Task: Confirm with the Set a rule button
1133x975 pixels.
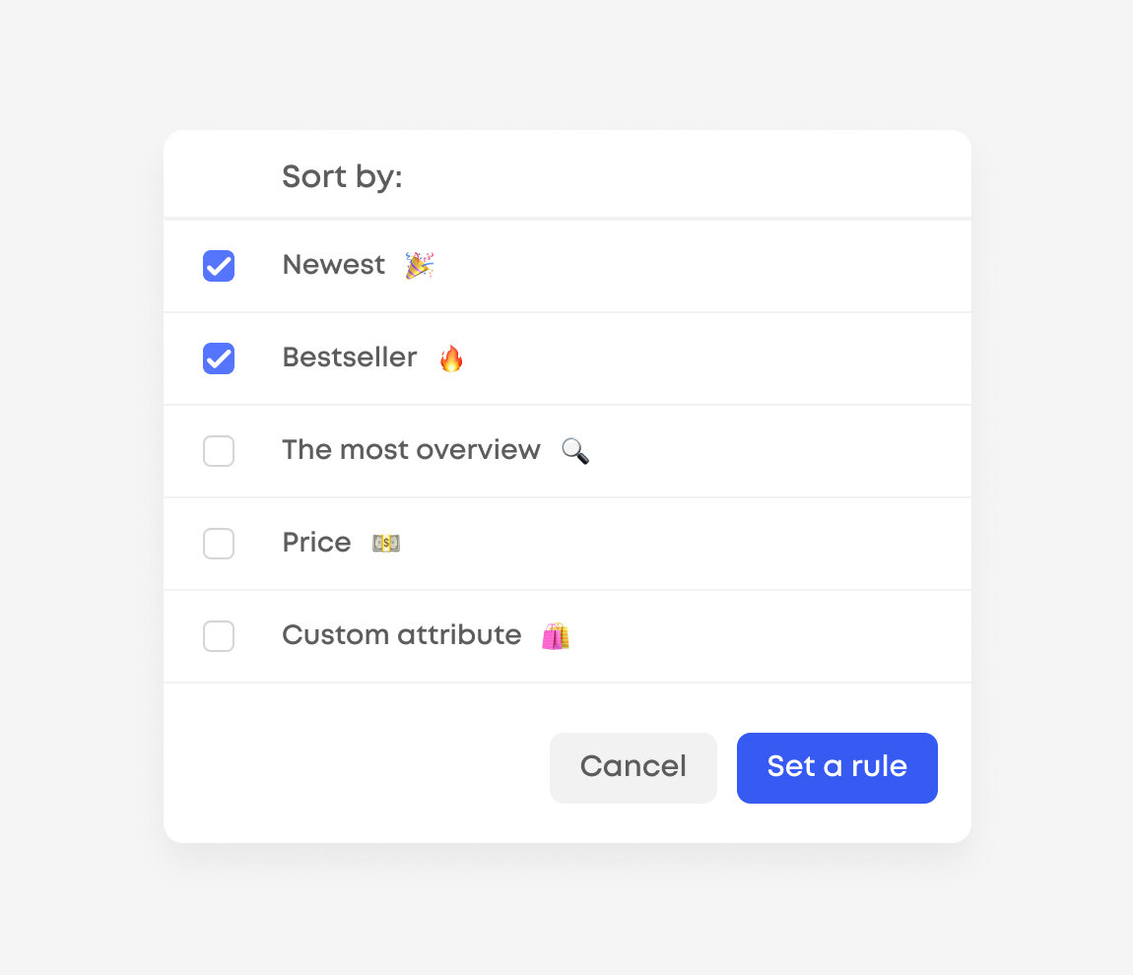Action: [x=836, y=768]
